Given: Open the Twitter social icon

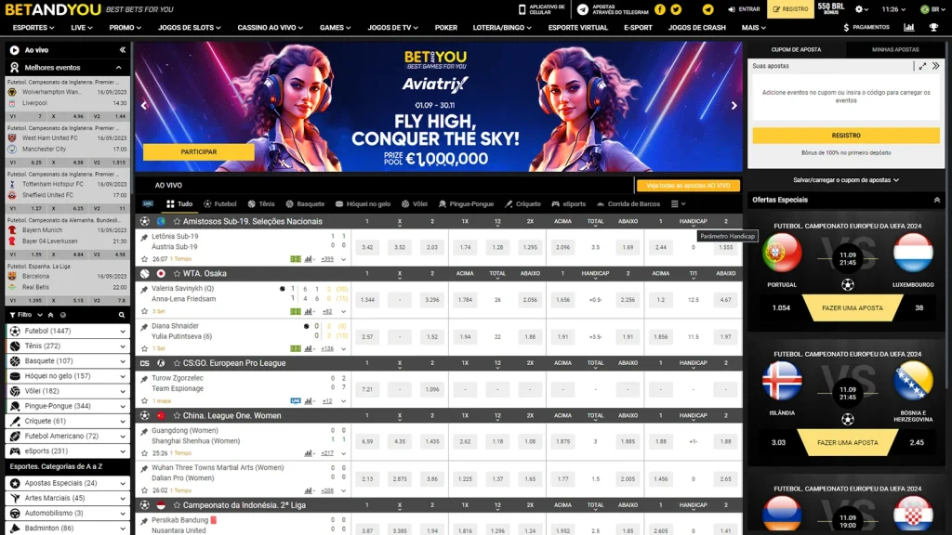Looking at the screenshot, I should 676,9.
